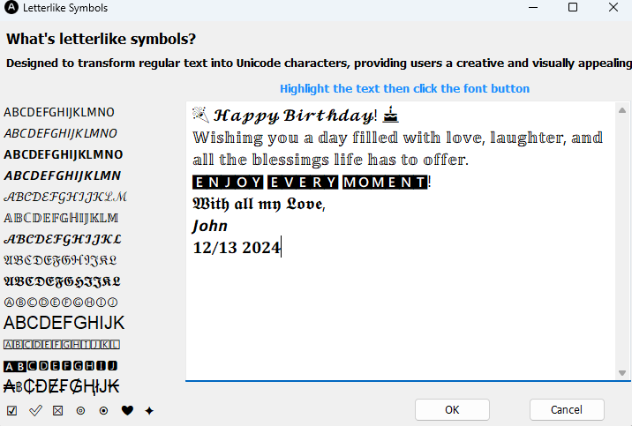This screenshot has height=426, width=632.
Task: Apply the outlined squared letters style
Action: (62, 344)
